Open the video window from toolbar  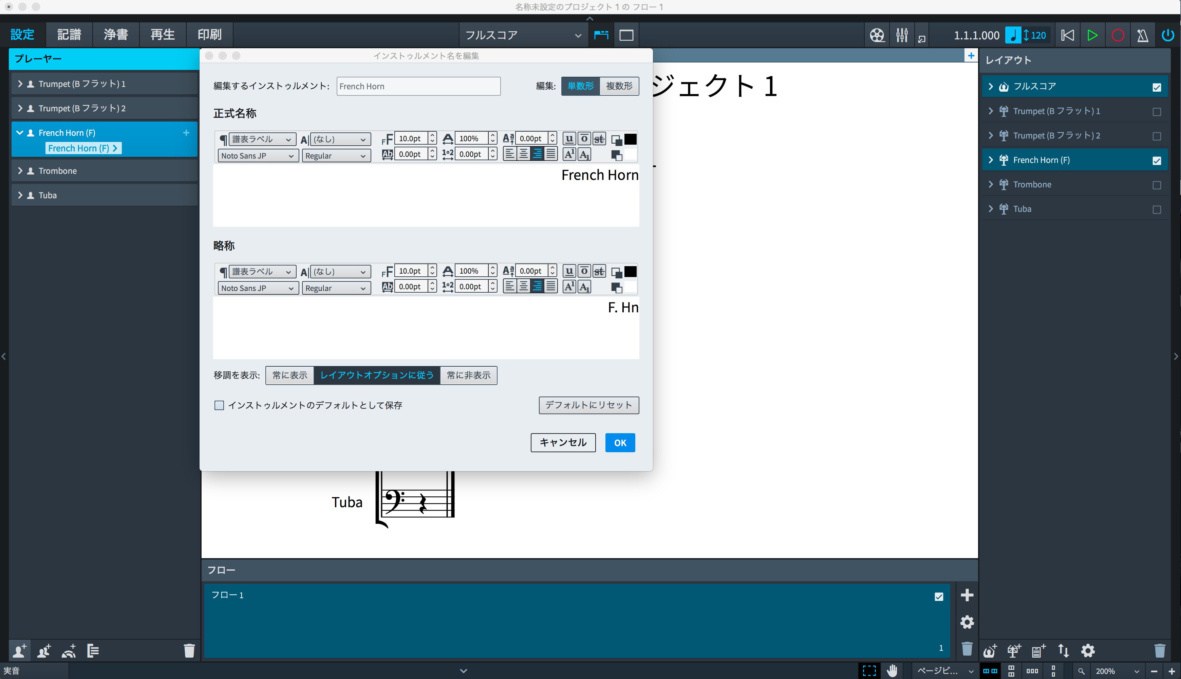tap(877, 35)
